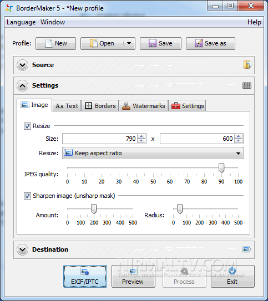Open the Keep aspect ratio dropdown
Viewport: 268px width, 301px height.
click(x=153, y=153)
